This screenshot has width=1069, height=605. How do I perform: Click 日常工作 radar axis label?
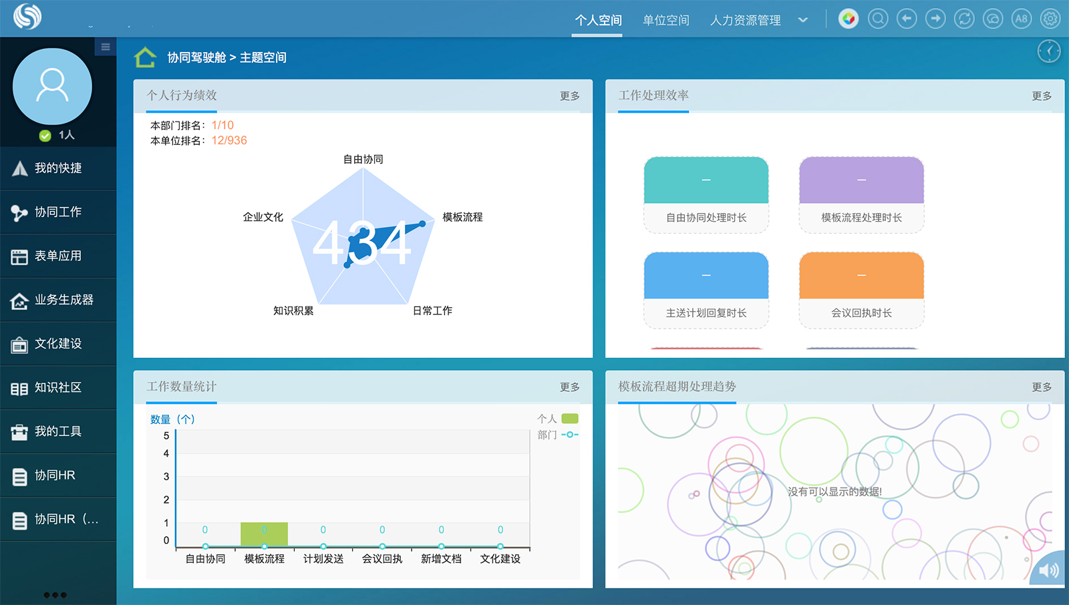(x=432, y=311)
